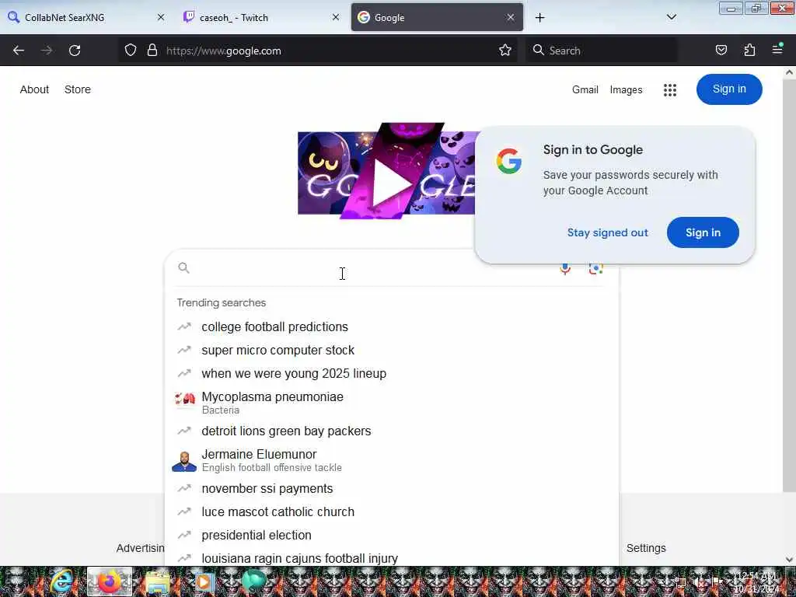The width and height of the screenshot is (796, 597).
Task: Open the Extensions puzzle-piece icon
Action: tap(749, 51)
